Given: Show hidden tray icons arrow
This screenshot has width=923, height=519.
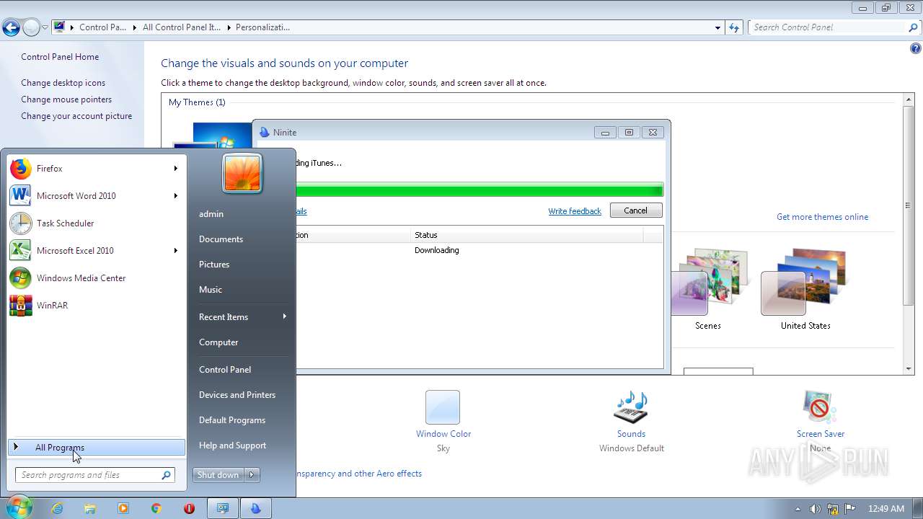Looking at the screenshot, I should 798,509.
